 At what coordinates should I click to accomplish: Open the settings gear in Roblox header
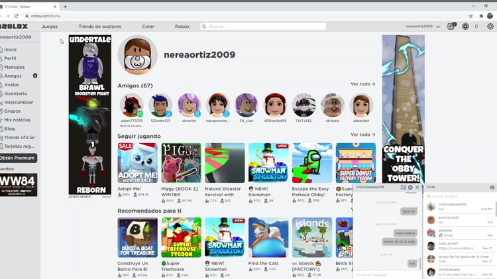click(490, 27)
